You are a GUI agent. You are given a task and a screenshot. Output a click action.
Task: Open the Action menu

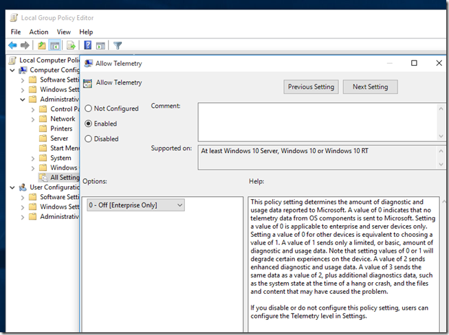click(39, 32)
